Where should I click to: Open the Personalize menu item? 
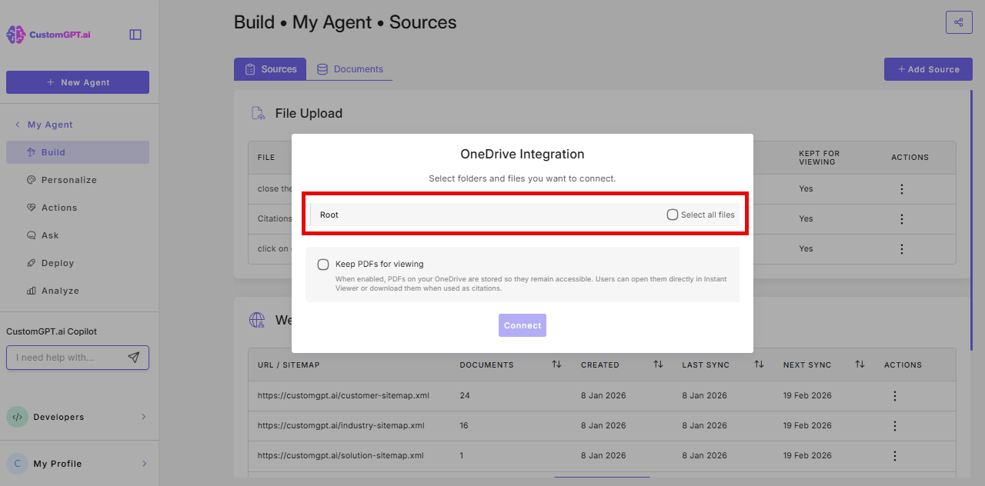78,180
